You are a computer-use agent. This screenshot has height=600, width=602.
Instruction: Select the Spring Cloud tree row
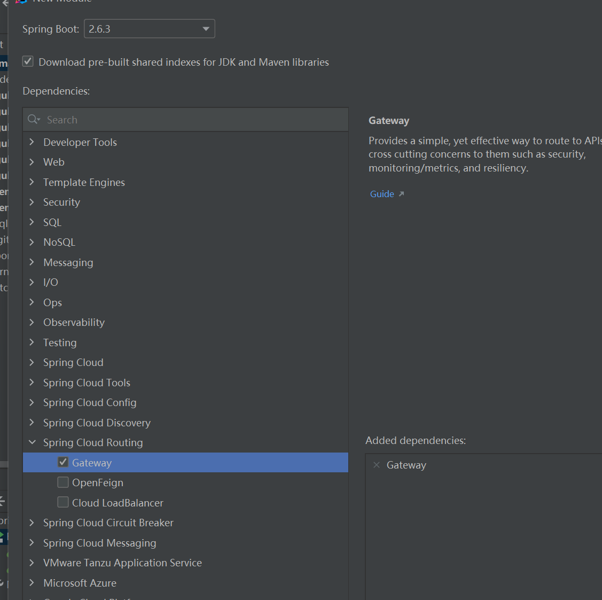(x=185, y=362)
